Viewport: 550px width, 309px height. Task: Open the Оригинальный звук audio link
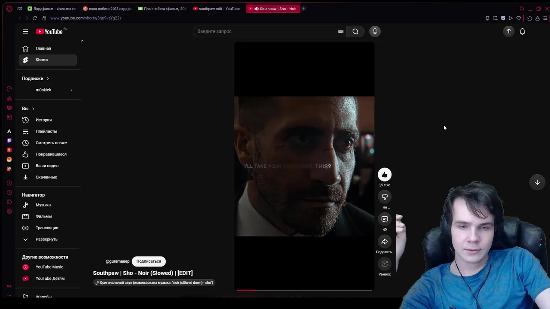click(154, 282)
